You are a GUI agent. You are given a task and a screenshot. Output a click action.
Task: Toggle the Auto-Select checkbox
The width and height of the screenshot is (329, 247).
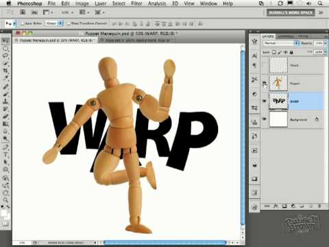[x=23, y=23]
